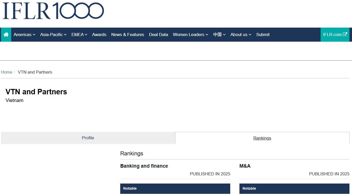The image size is (352, 194).
Task: Go to the Awards page
Action: point(99,35)
